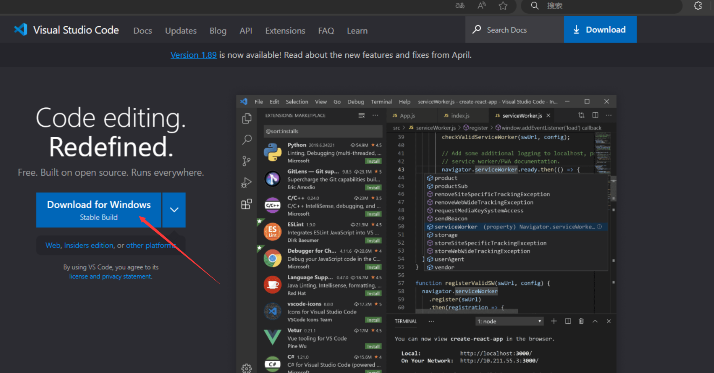Screen dimensions: 714x373
Task: Click the Search Docs field
Action: 514,29
